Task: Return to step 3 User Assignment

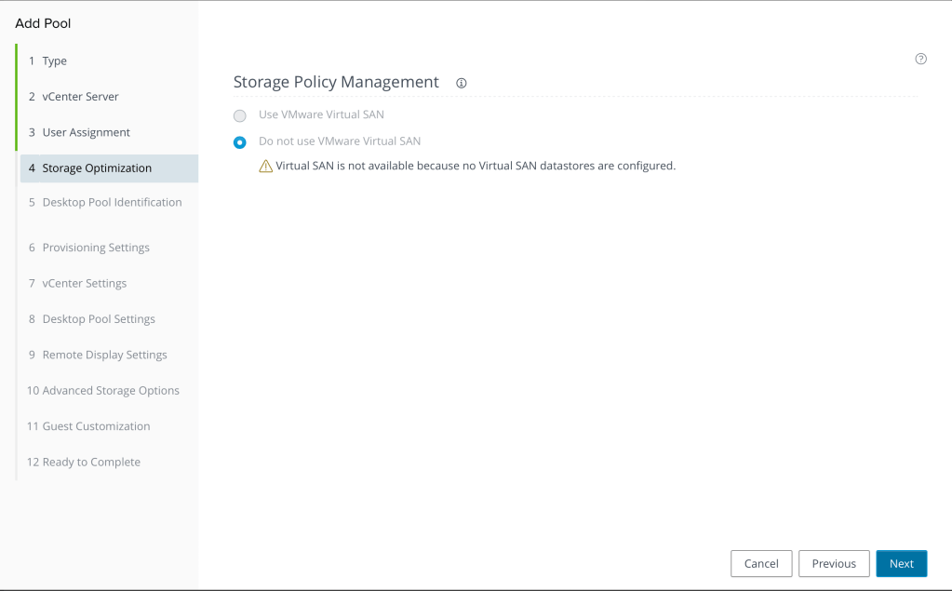Action: coord(86,132)
